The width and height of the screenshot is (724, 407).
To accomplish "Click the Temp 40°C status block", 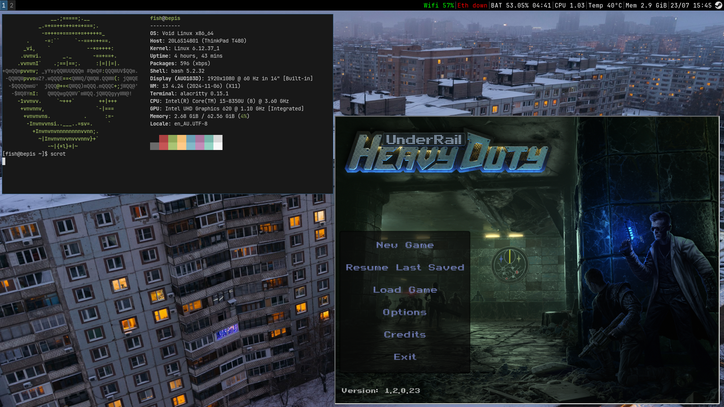I will click(x=605, y=5).
